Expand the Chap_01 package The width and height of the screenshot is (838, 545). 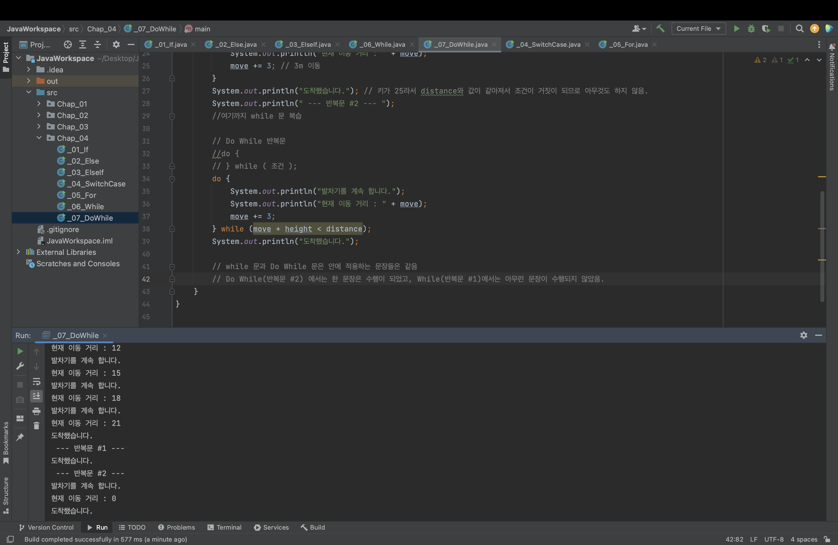click(39, 104)
